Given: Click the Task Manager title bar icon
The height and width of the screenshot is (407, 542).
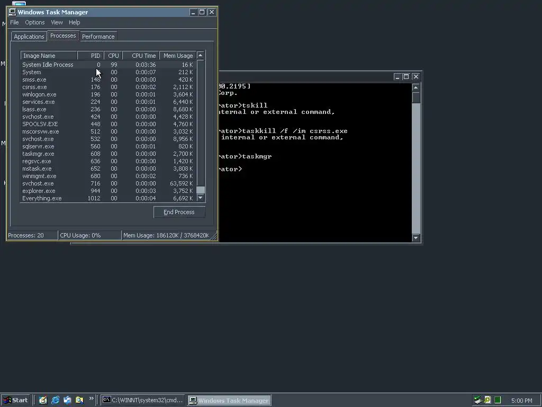Looking at the screenshot, I should click(13, 12).
